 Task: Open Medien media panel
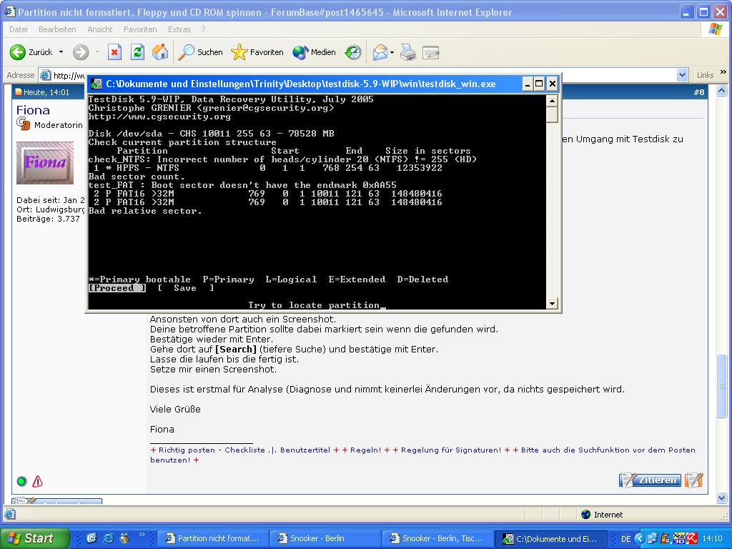point(314,52)
